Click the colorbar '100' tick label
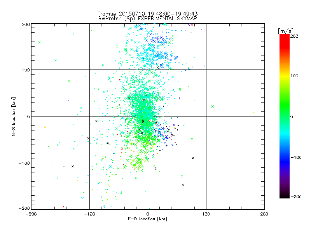The image size is (311, 233). [294, 76]
